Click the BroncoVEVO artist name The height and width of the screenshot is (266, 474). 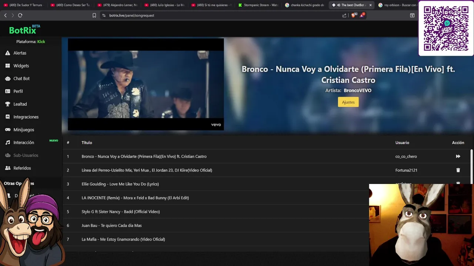[357, 91]
